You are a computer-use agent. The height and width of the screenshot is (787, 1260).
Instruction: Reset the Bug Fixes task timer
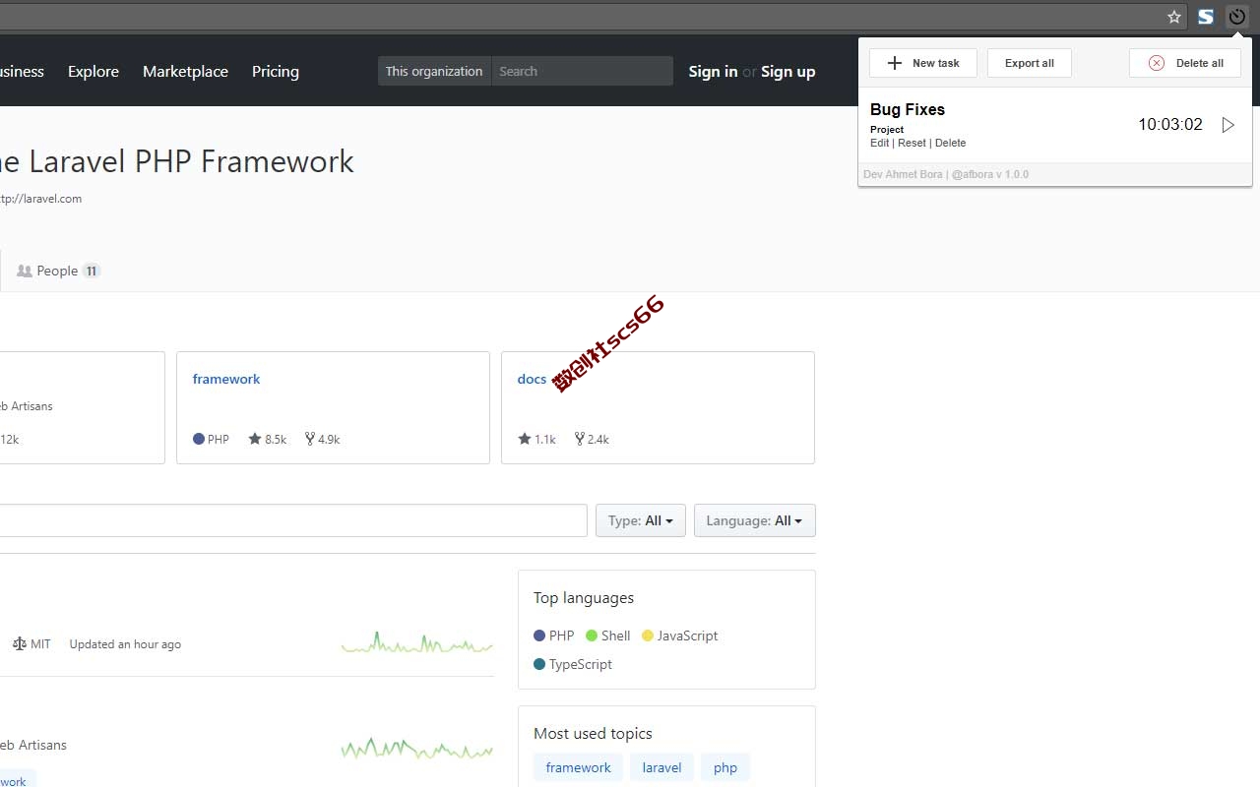pyautogui.click(x=912, y=143)
